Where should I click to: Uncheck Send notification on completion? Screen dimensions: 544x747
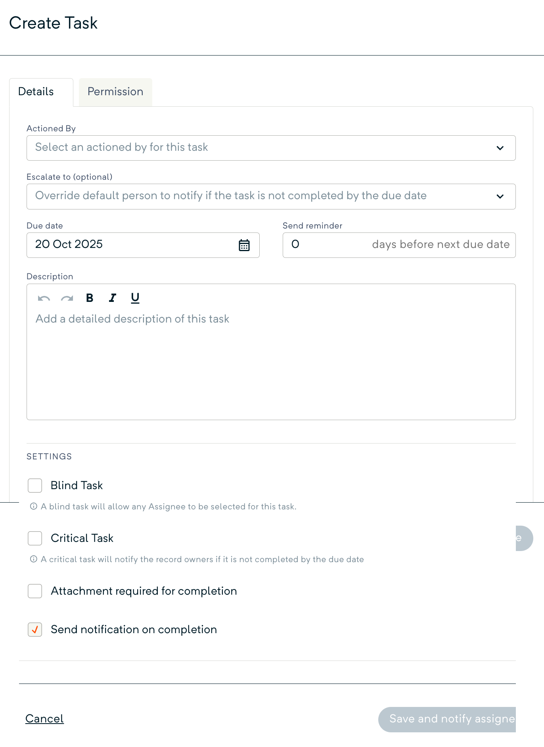point(35,629)
